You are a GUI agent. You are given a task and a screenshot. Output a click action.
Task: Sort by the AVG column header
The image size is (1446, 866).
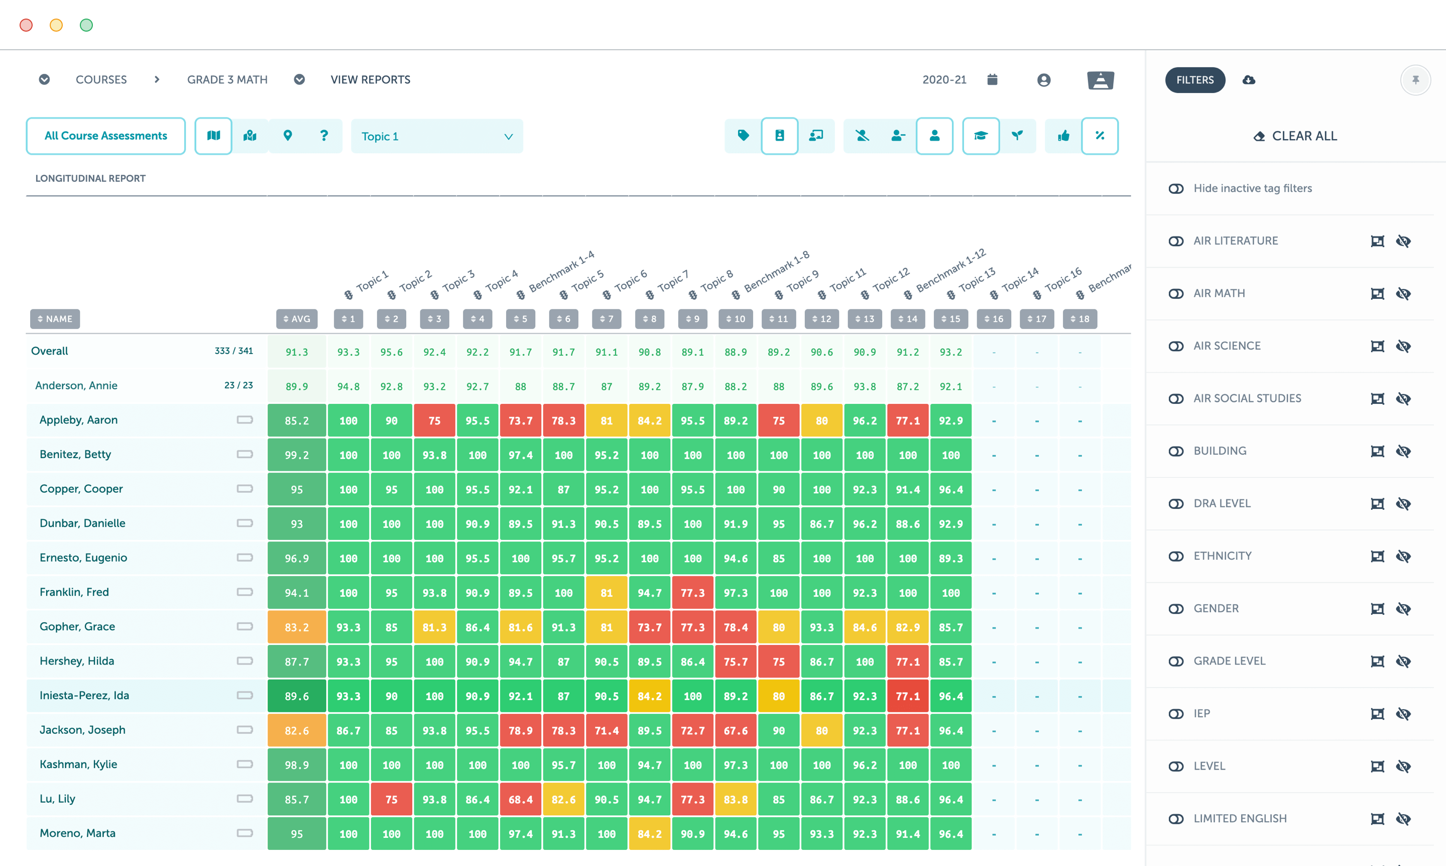(297, 318)
